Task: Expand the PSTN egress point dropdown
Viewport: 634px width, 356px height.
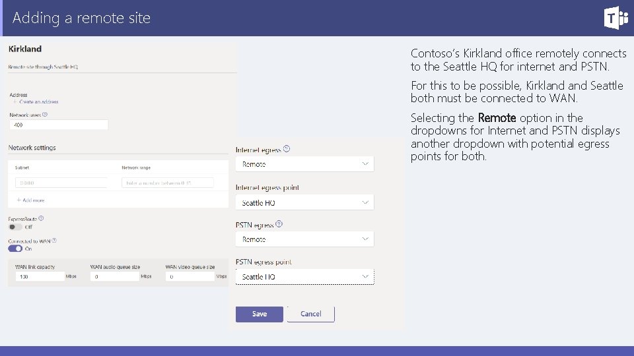Action: click(x=304, y=277)
